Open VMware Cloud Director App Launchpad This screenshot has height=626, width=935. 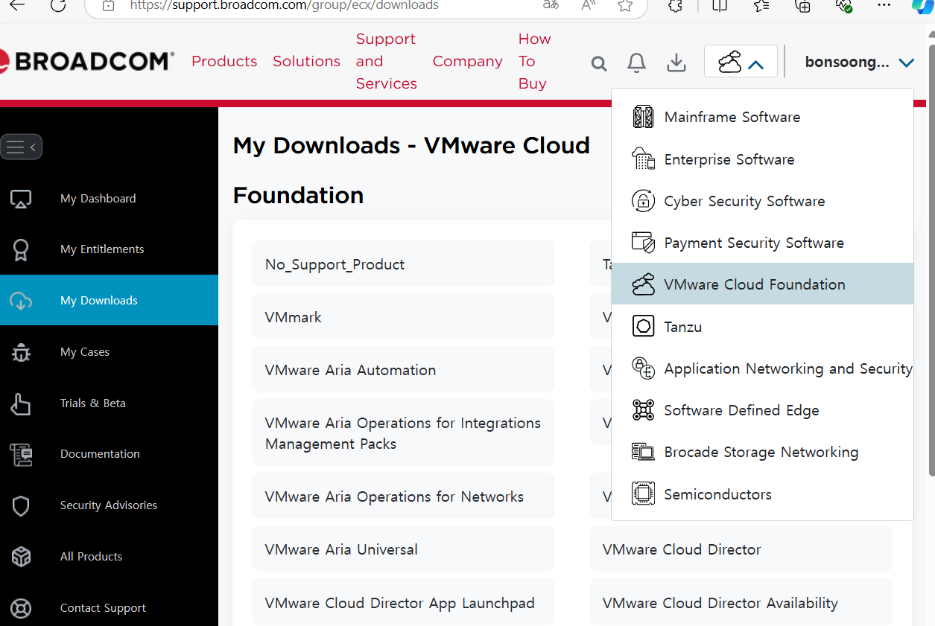pos(403,602)
